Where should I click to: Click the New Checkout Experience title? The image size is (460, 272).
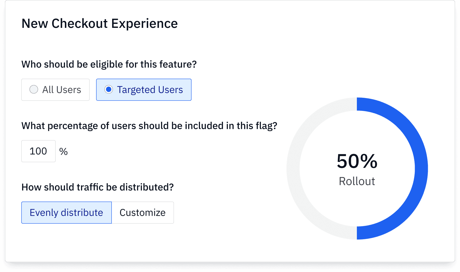click(x=100, y=23)
